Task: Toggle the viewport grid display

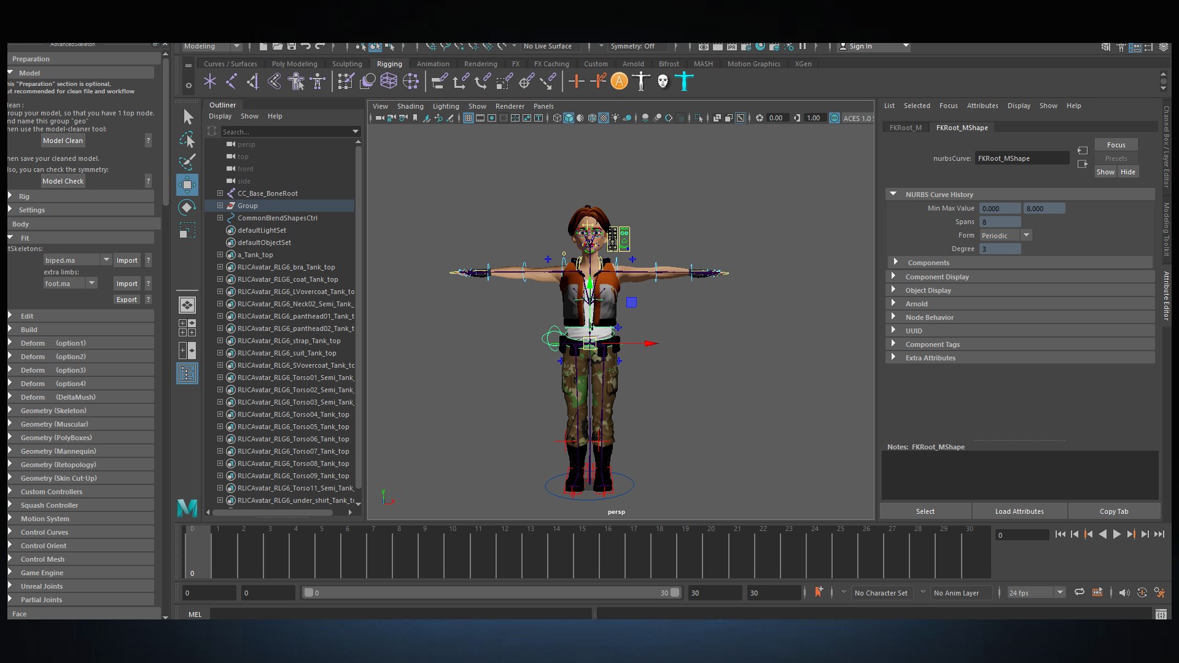Action: click(469, 118)
